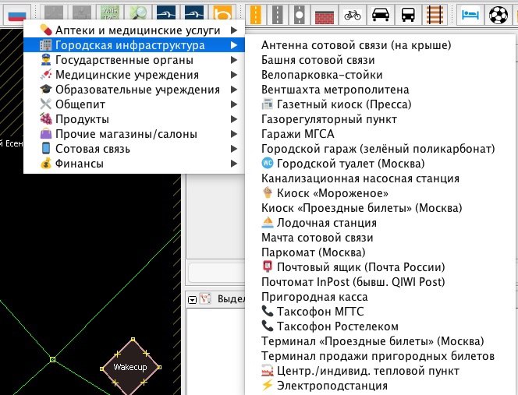Select the roundabout road preset icon

point(300,14)
